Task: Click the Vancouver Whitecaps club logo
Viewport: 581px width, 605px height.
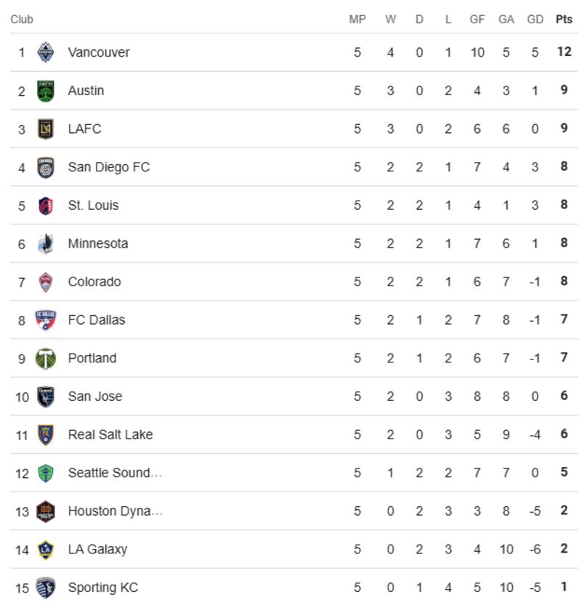Action: point(46,52)
